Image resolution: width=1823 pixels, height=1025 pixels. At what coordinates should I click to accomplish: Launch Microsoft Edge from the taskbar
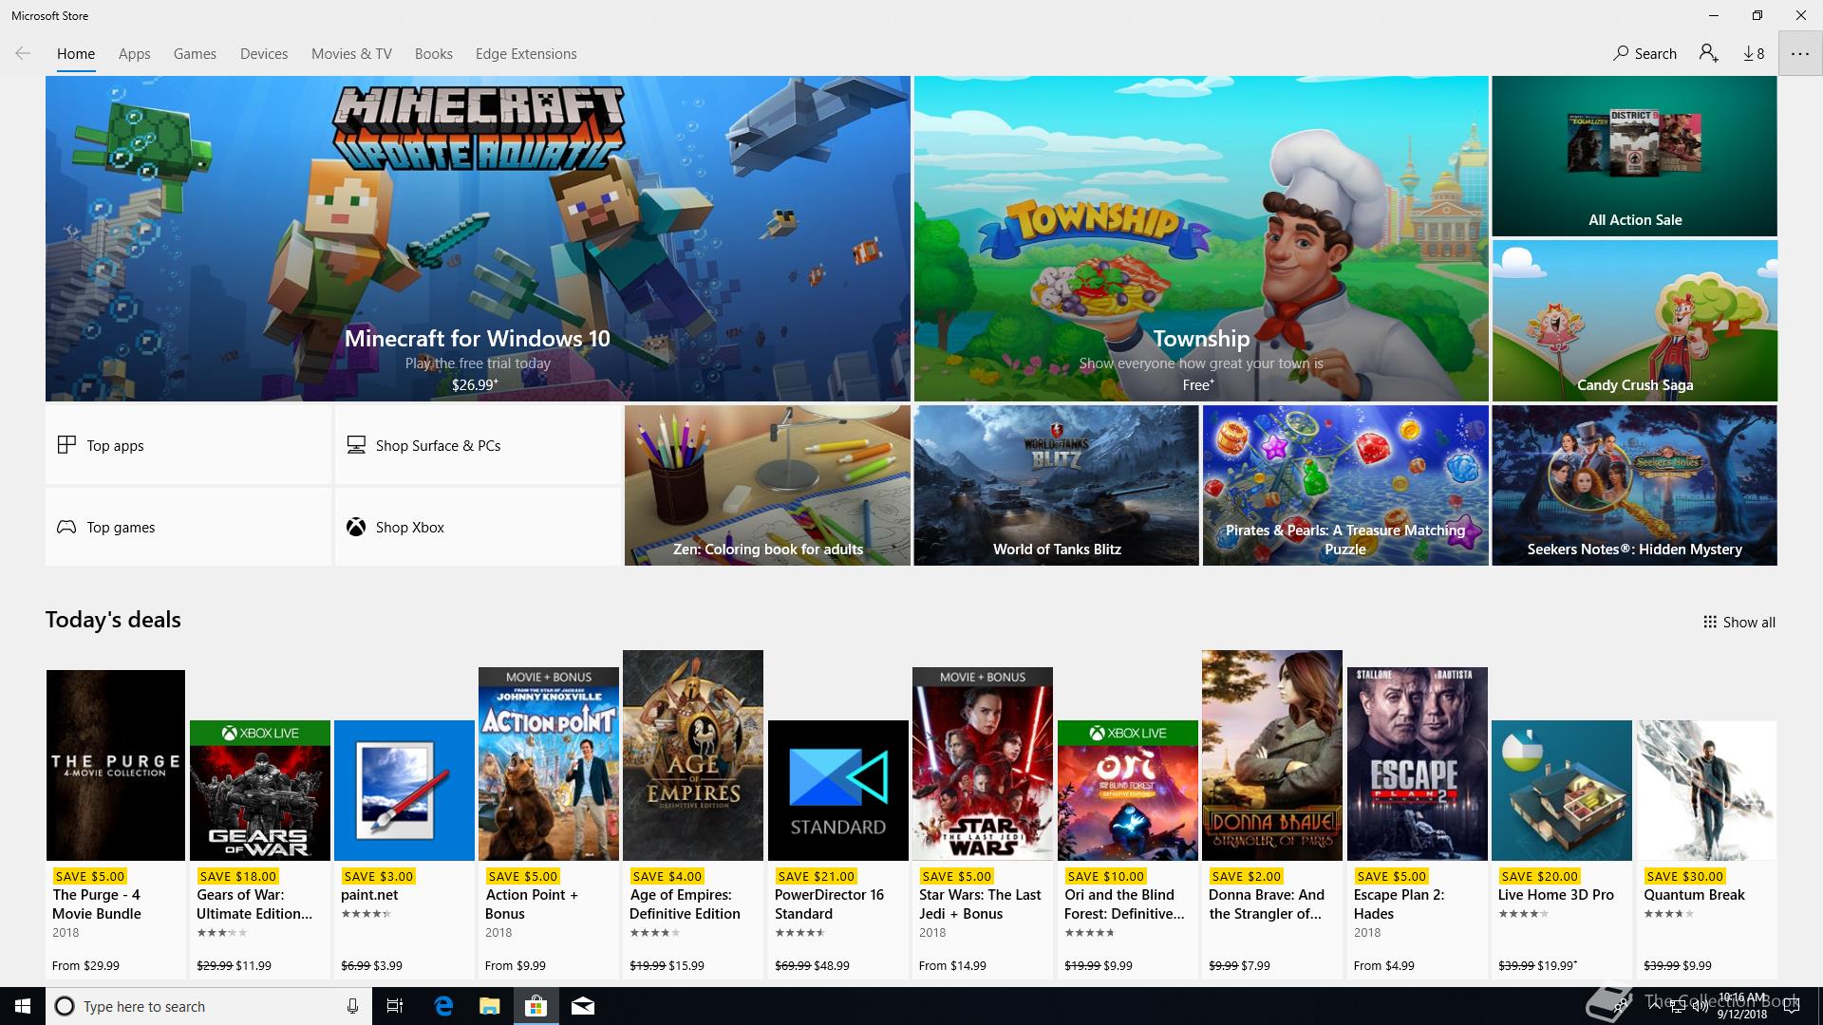(x=443, y=1006)
